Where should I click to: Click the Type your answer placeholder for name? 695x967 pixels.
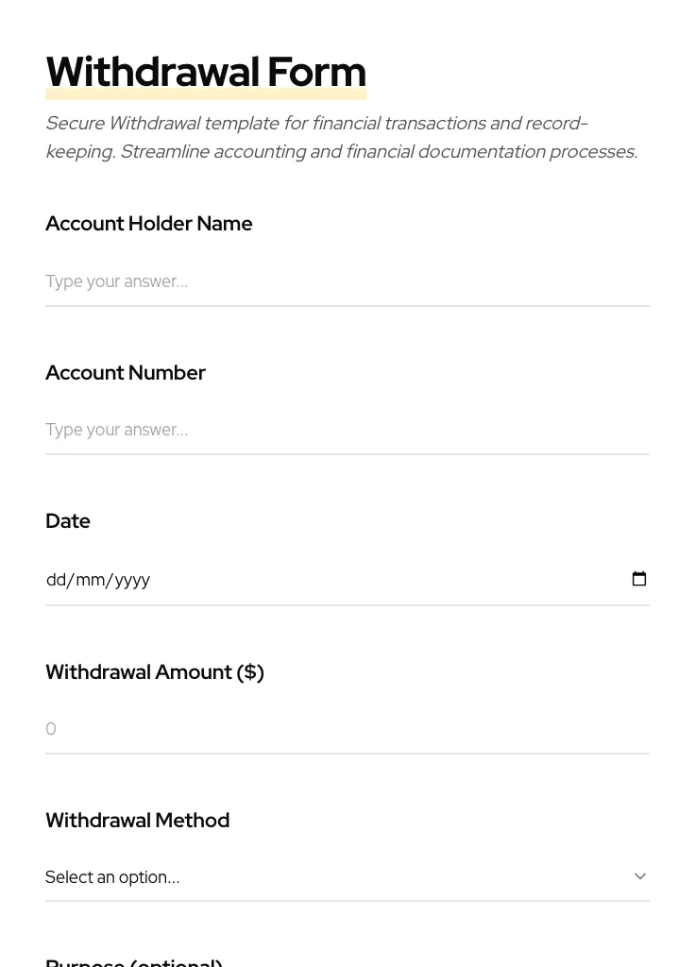116,281
